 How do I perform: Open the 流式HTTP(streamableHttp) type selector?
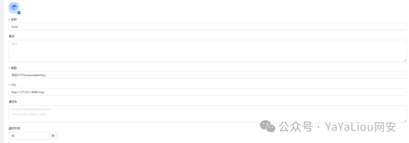point(208,75)
